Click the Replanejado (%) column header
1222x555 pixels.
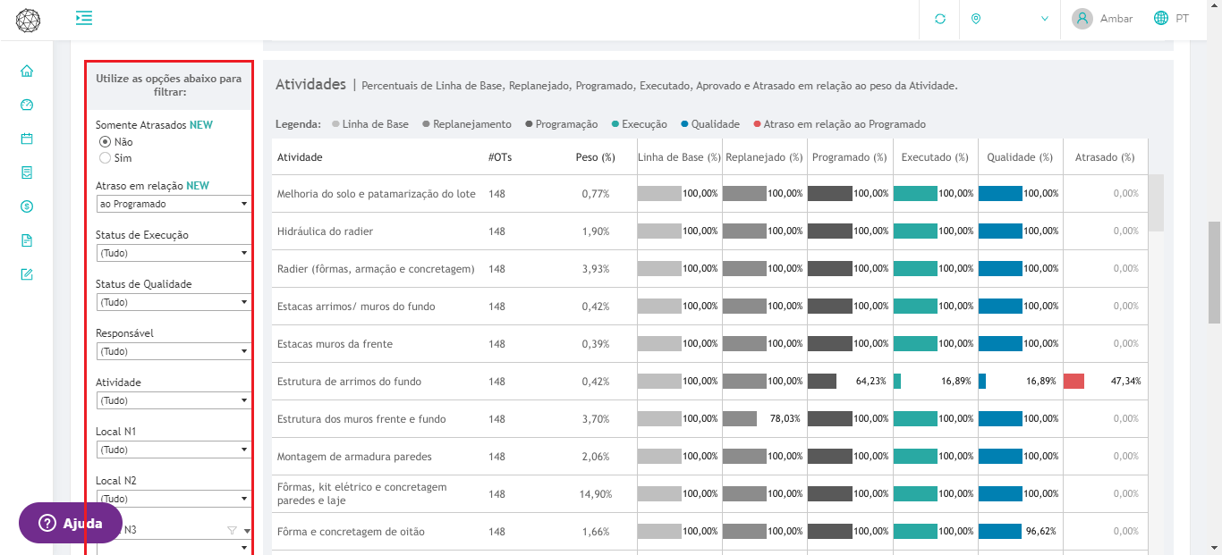point(764,157)
